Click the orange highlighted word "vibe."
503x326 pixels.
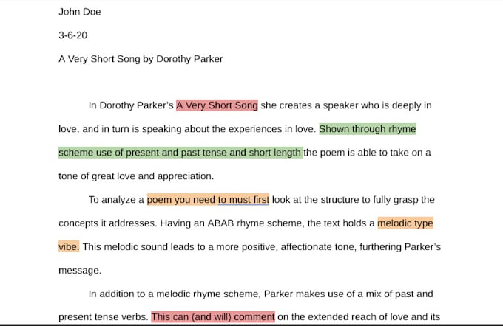(69, 246)
